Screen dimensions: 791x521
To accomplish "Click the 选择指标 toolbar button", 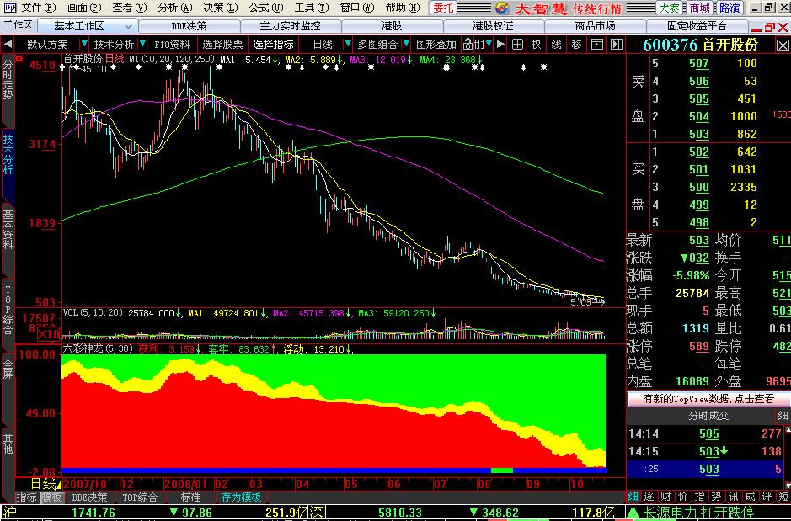I will (x=273, y=45).
